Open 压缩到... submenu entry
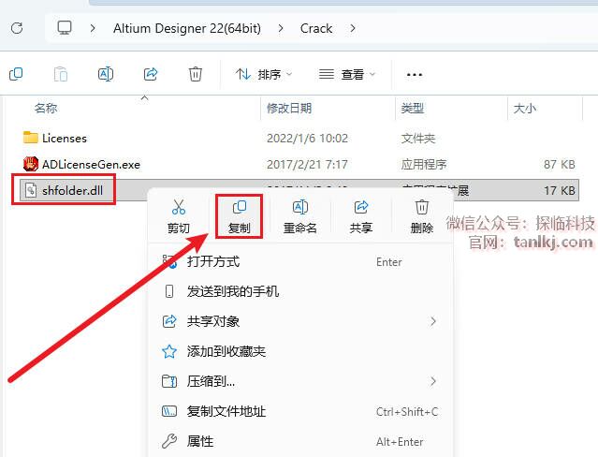 coord(299,381)
